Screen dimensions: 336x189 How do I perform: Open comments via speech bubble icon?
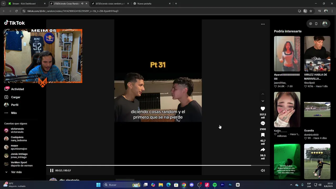tap(263, 123)
